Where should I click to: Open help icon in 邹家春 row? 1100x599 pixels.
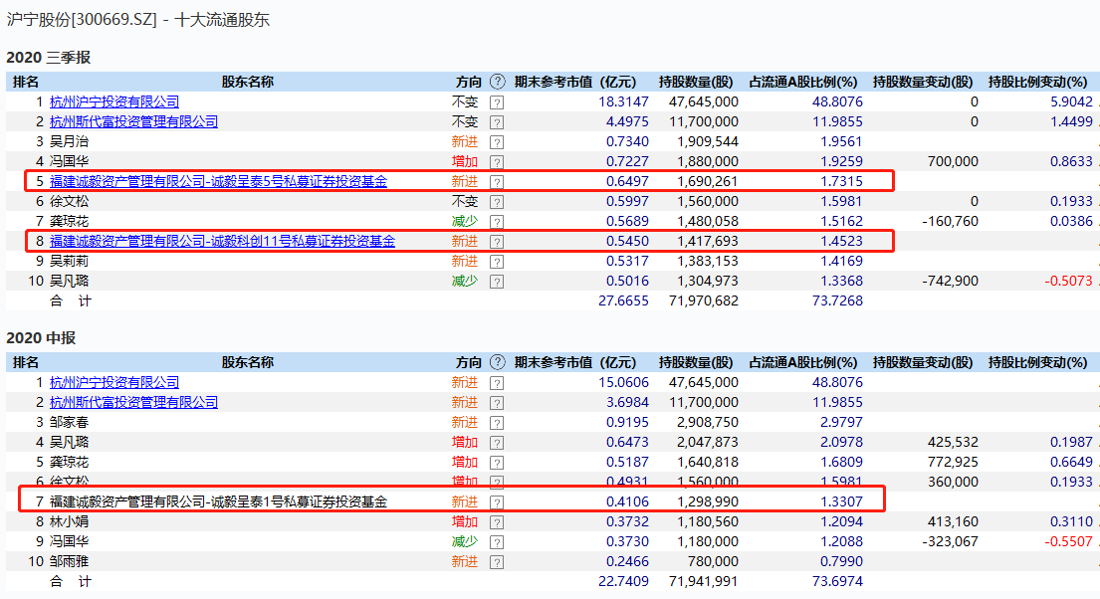point(497,423)
